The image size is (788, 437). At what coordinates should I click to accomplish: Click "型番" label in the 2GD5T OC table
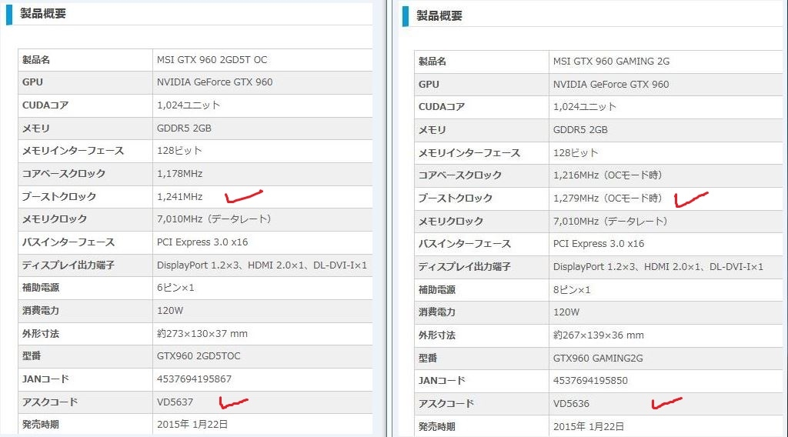(31, 356)
